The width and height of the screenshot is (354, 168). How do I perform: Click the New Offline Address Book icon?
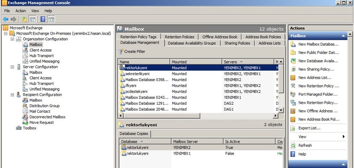293,111
